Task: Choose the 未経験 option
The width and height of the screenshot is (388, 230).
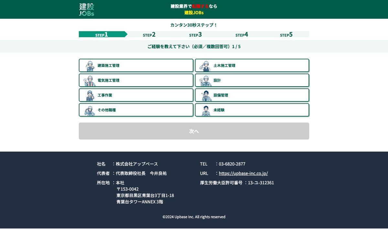Action: pos(252,110)
